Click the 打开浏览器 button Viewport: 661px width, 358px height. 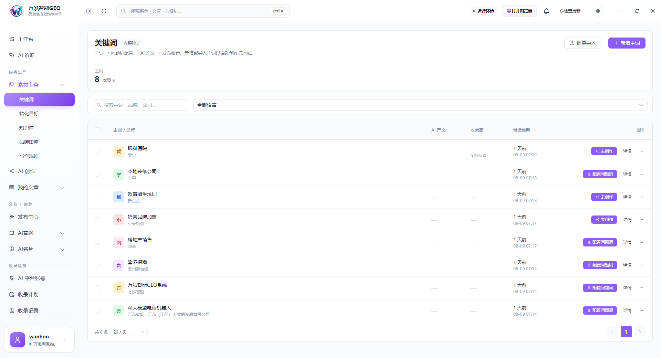(x=519, y=11)
